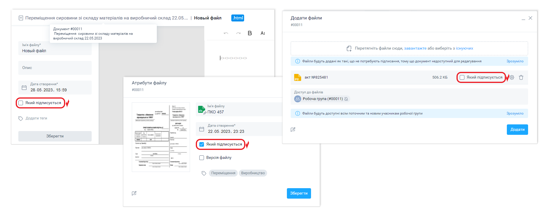Click the undo arrow in editor toolbar
The width and height of the screenshot is (547, 216).
pos(226,33)
